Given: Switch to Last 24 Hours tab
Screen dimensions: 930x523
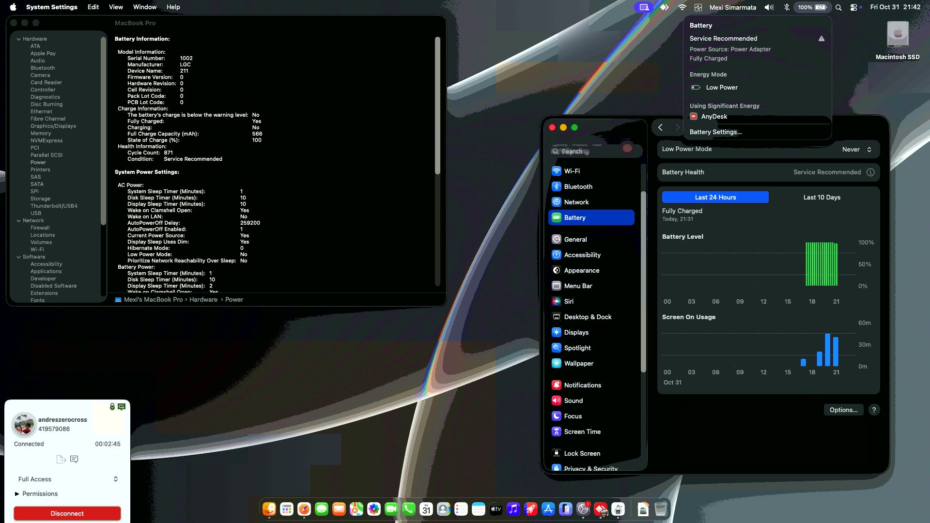Looking at the screenshot, I should [x=715, y=197].
